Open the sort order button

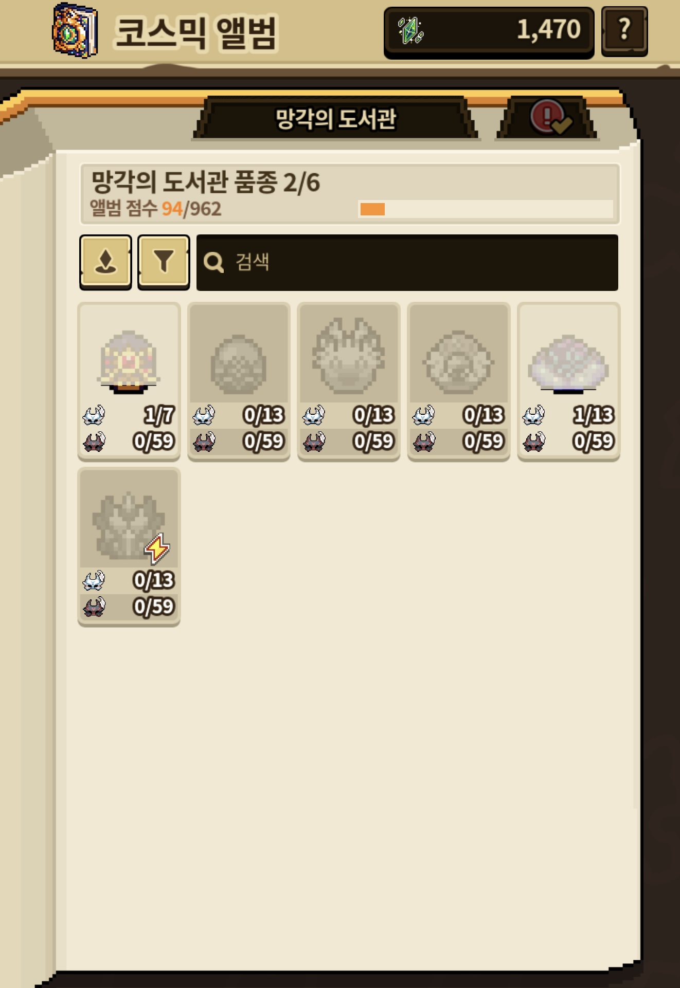click(105, 262)
